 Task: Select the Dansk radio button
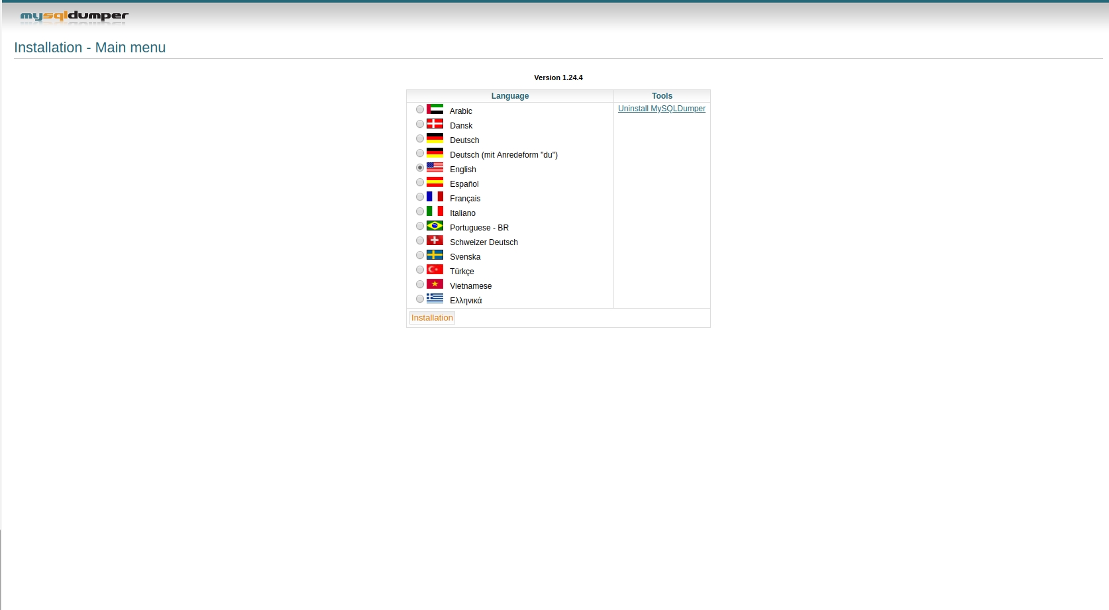pyautogui.click(x=420, y=124)
